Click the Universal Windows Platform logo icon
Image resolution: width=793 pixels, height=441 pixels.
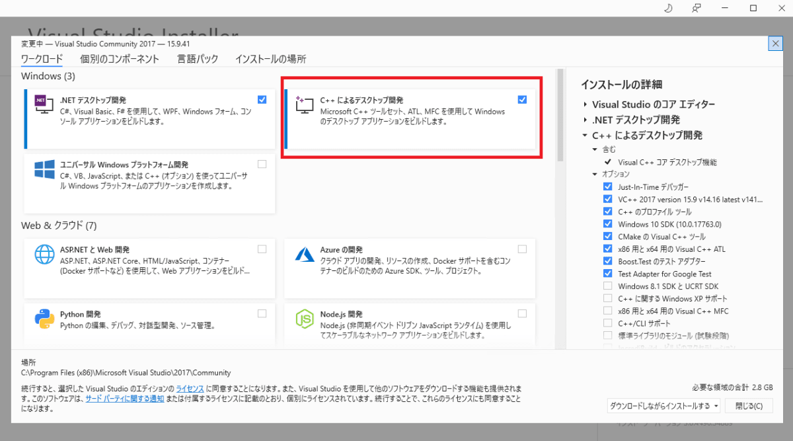(44, 170)
